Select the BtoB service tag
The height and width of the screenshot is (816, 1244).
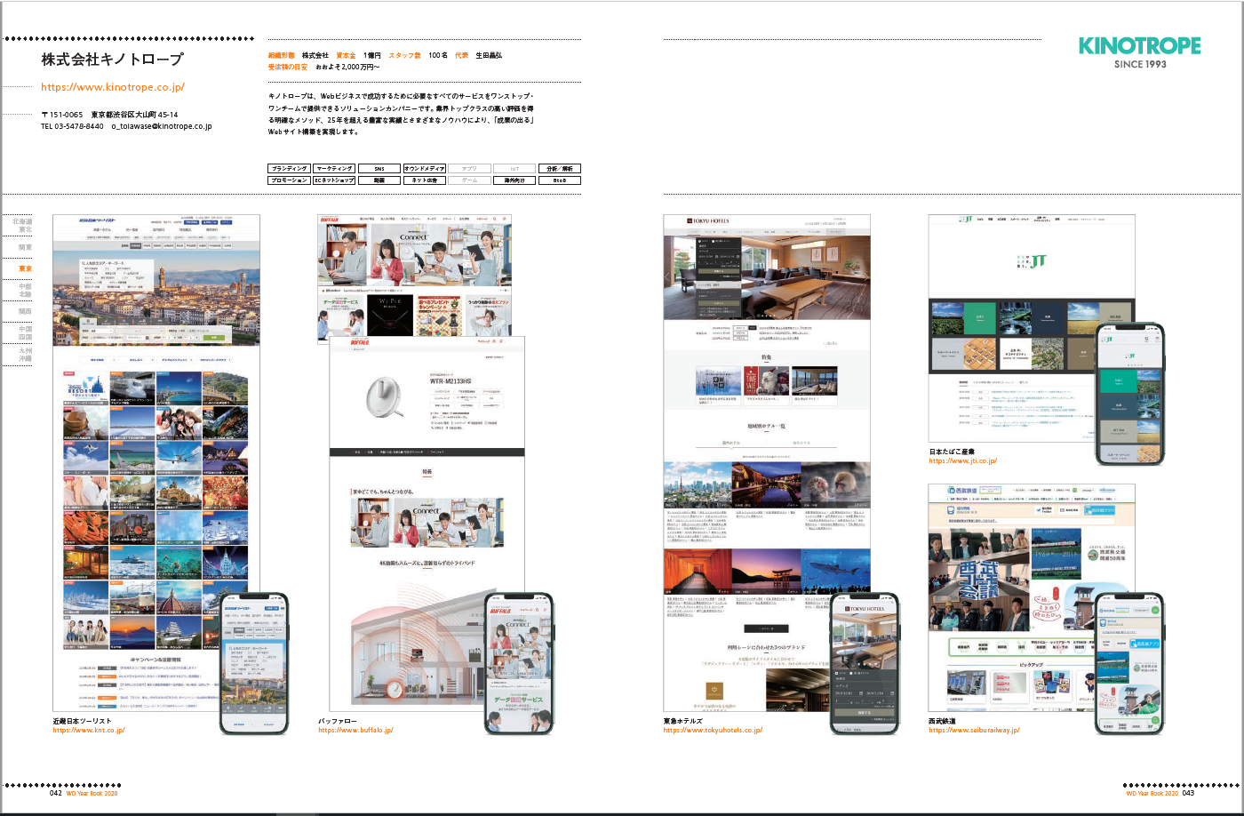click(561, 180)
